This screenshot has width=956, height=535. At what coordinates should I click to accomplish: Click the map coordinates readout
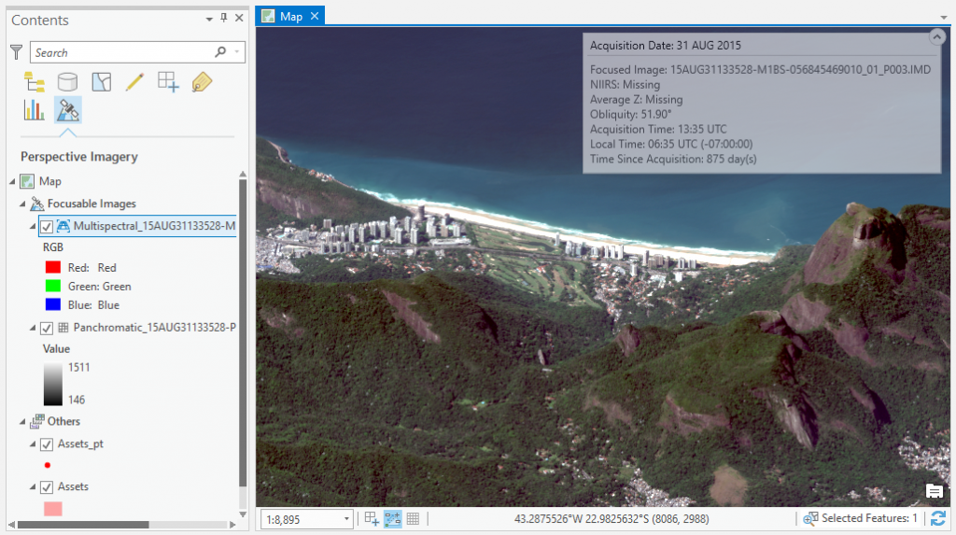tap(612, 519)
